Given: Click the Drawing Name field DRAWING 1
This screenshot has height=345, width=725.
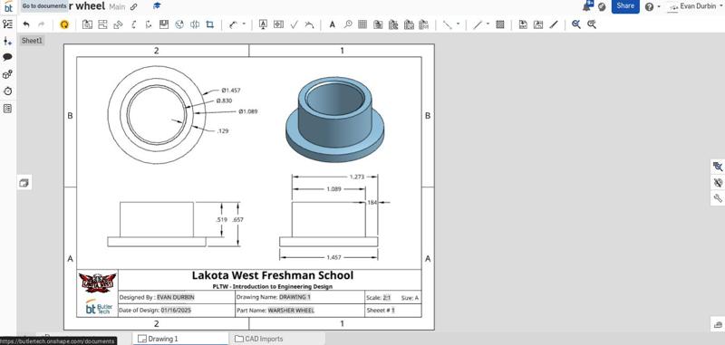Looking at the screenshot, I should (x=295, y=297).
